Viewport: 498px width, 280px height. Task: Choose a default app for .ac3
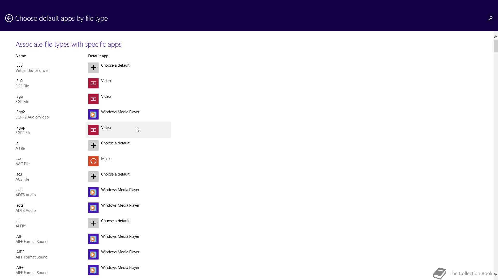[128, 177]
